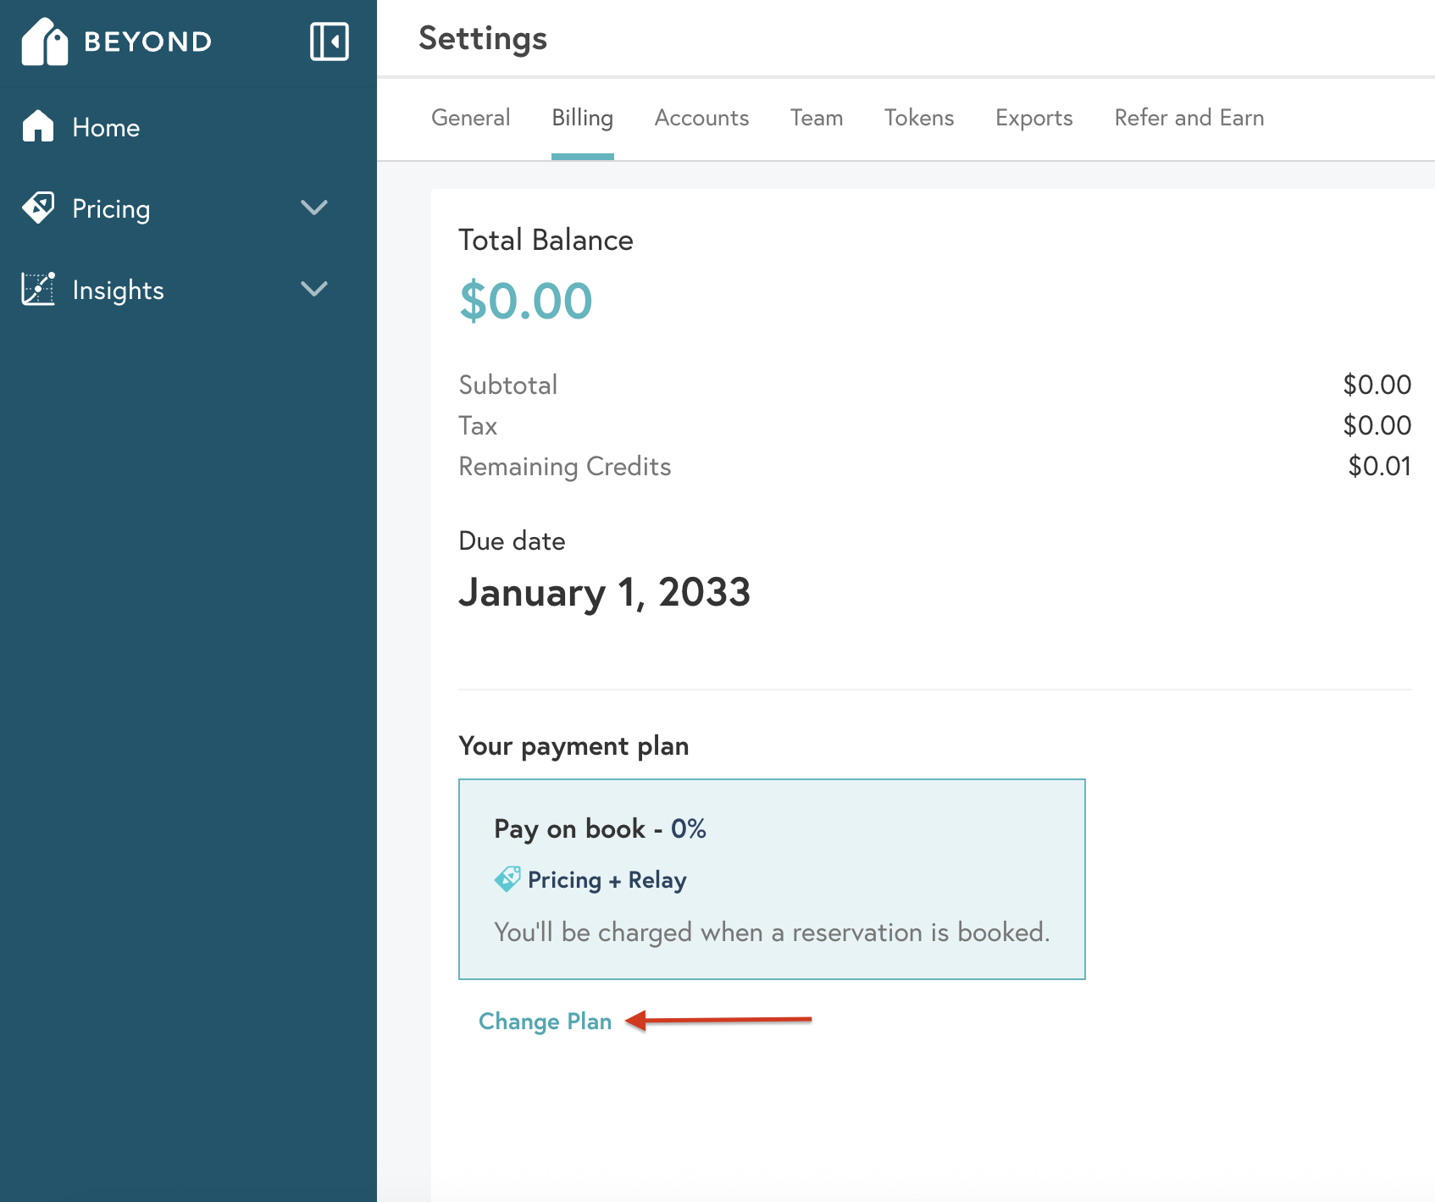The width and height of the screenshot is (1435, 1202).
Task: Click the Change Plan link
Action: pos(545,1022)
